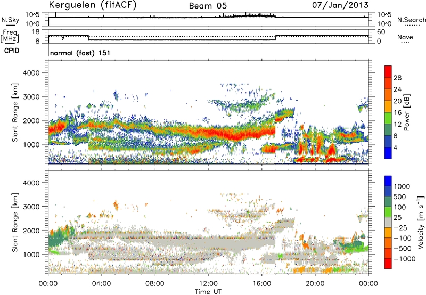
Task: Click "Slant Range [km]" label of the velocity panel
Action: [x=15, y=223]
